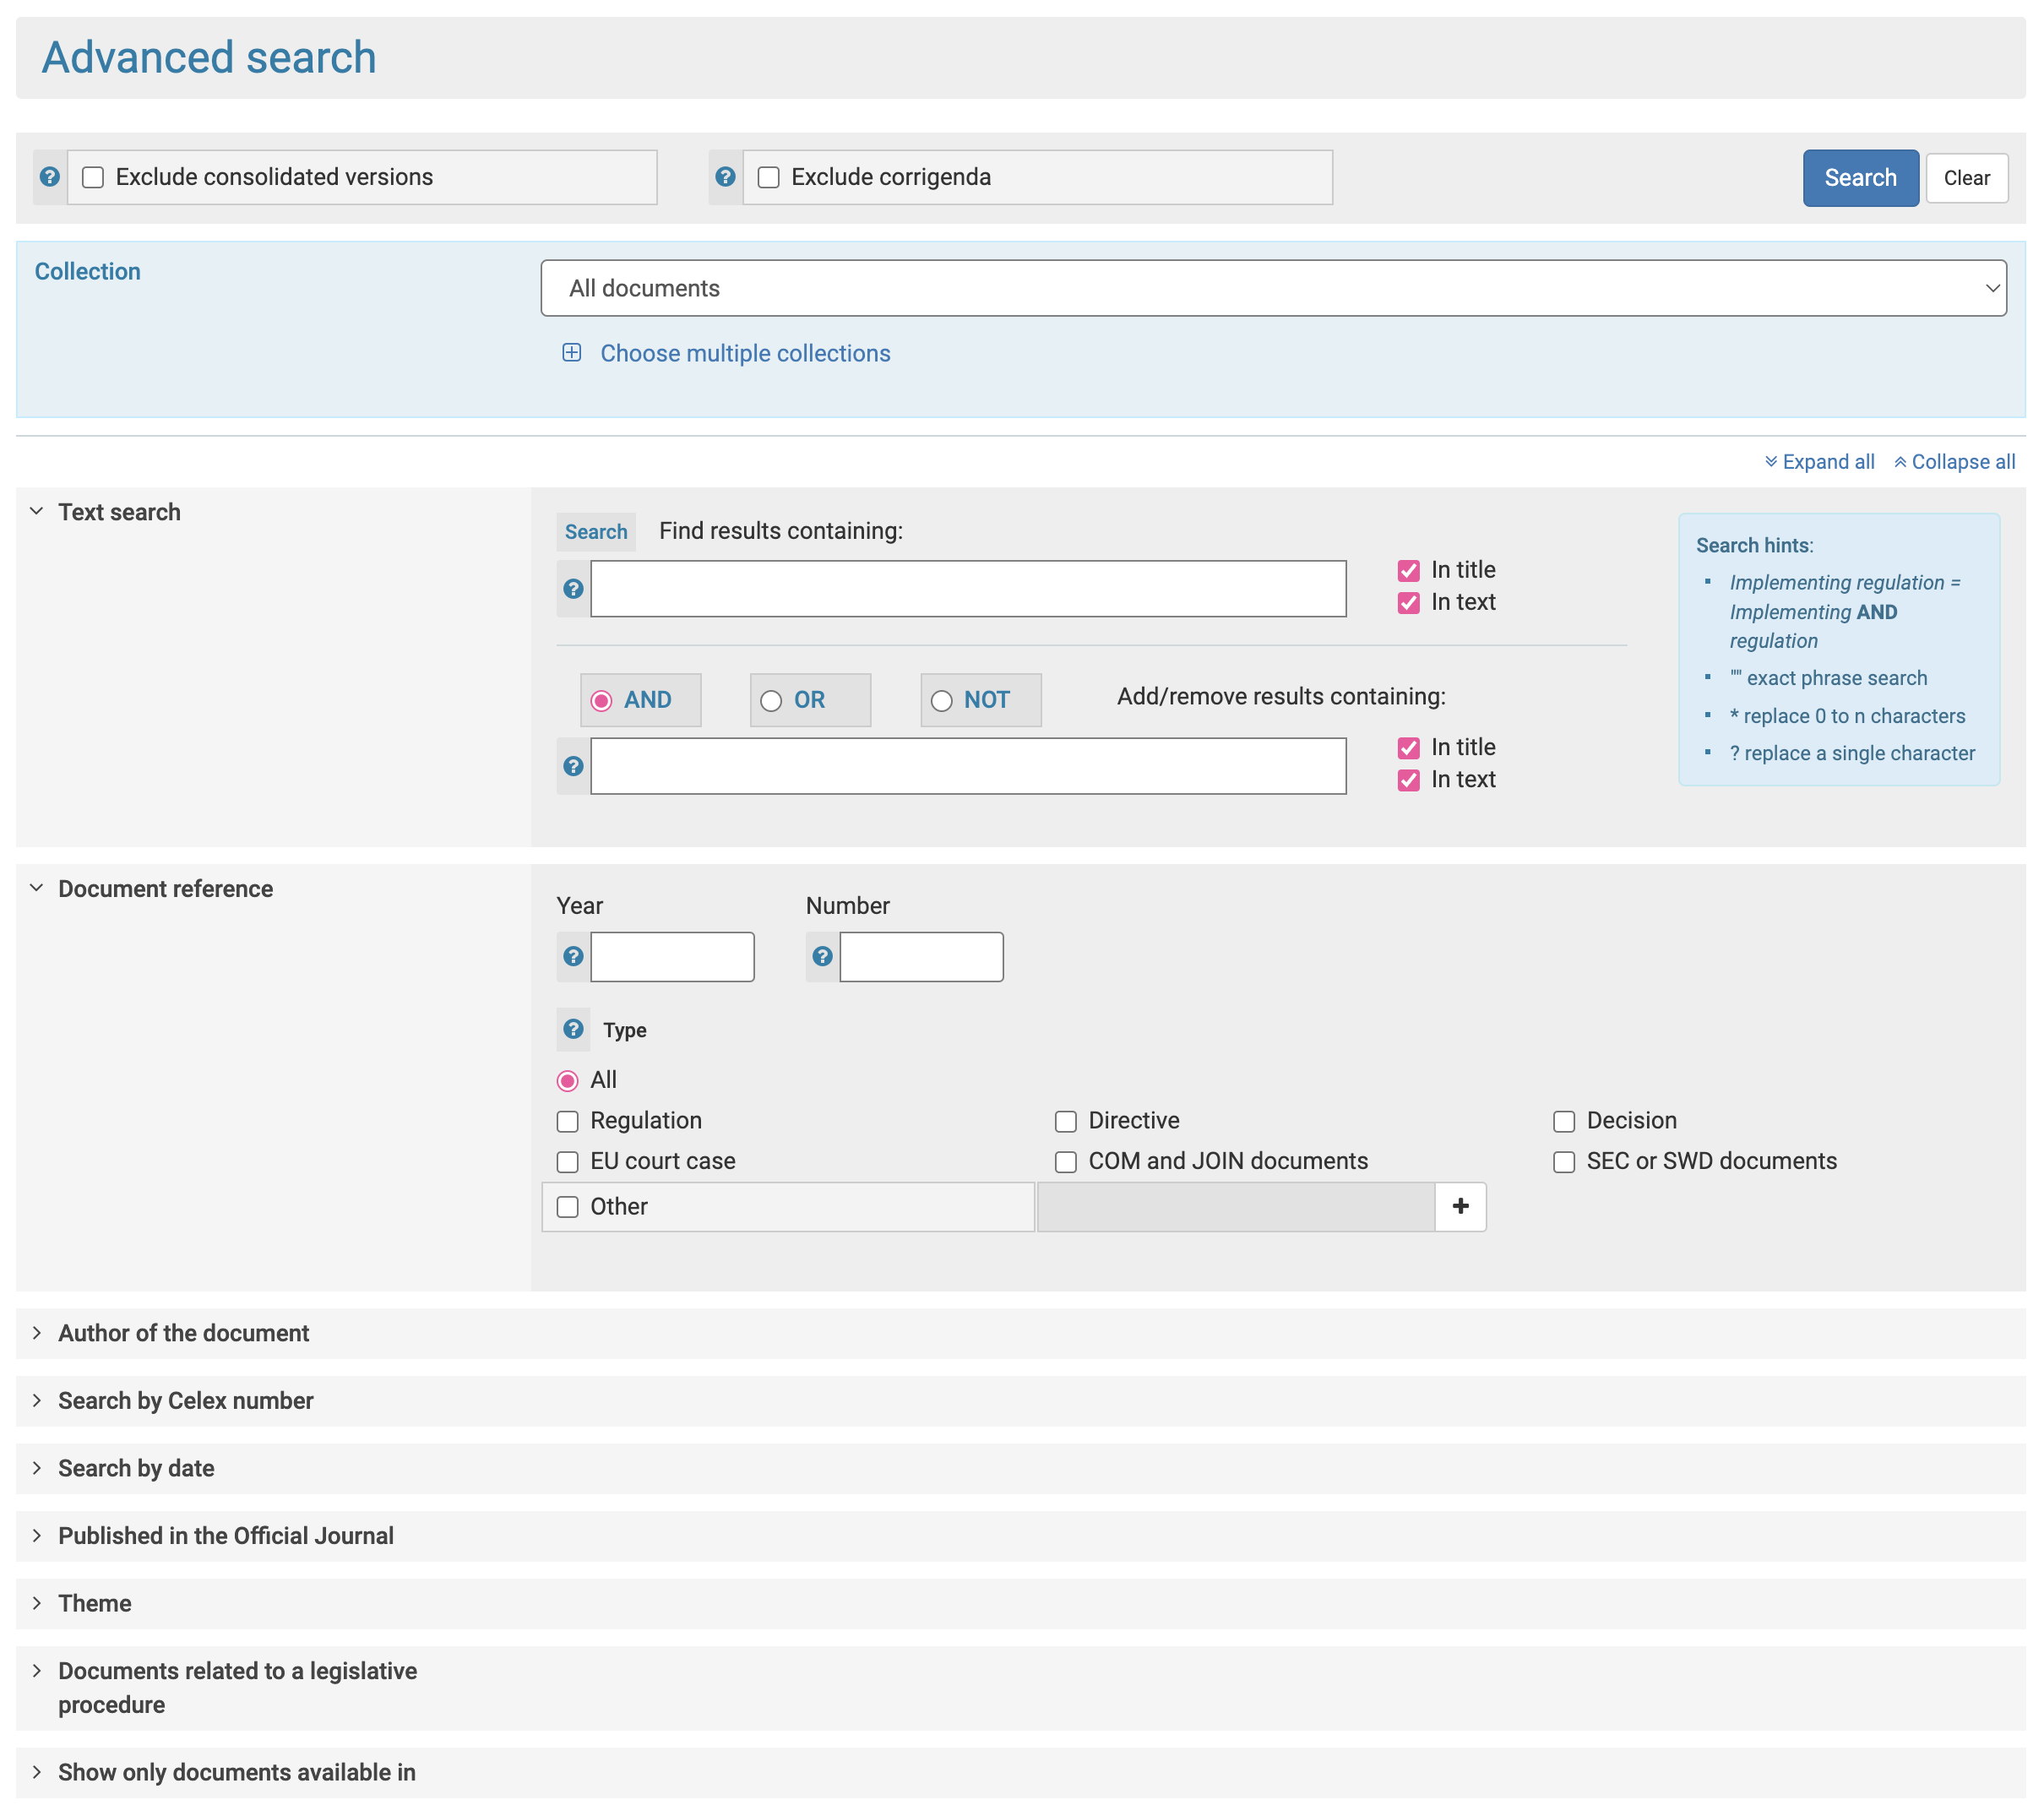
Task: Click help icon for Find results field
Action: (573, 589)
